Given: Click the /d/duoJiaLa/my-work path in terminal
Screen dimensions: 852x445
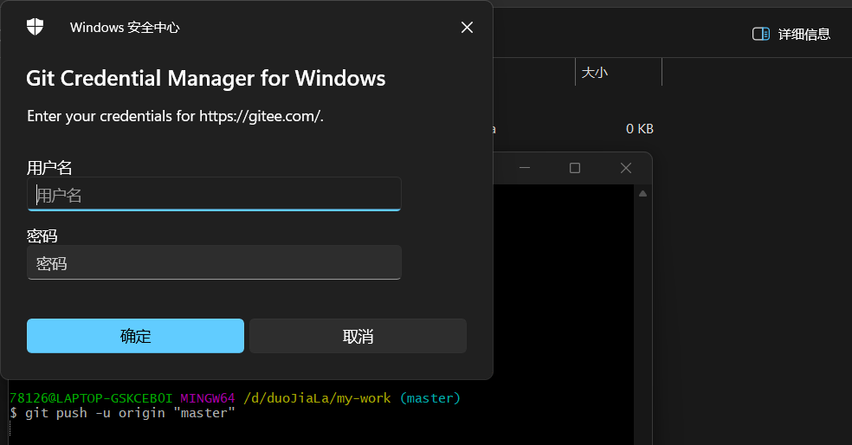Looking at the screenshot, I should pyautogui.click(x=317, y=398).
